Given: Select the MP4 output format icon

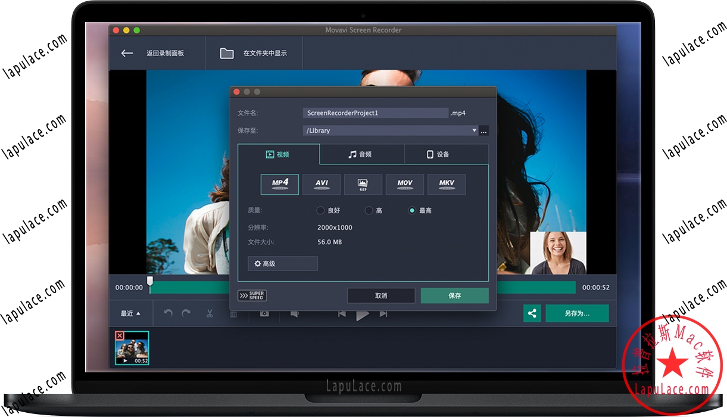Looking at the screenshot, I should 279,184.
